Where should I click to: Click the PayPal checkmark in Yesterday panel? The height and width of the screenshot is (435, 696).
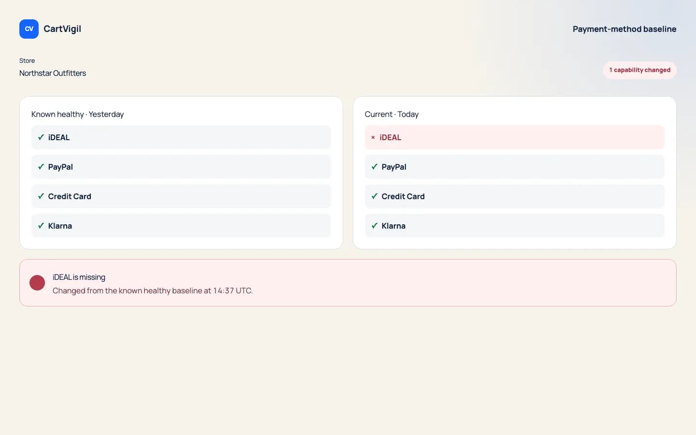(41, 167)
